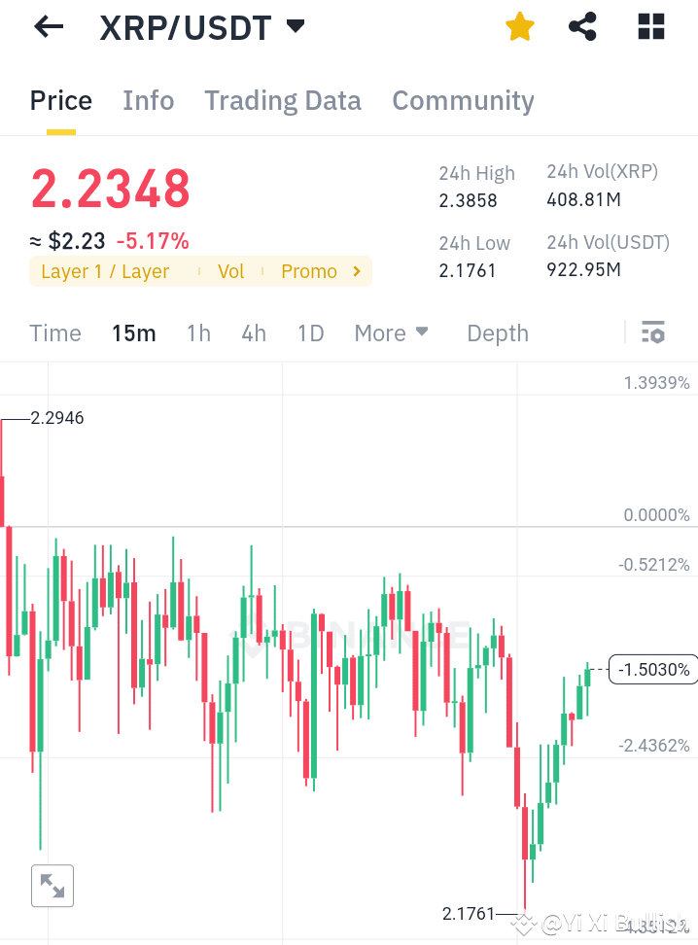Open the apps grid icon
The width and height of the screenshot is (698, 945).
(649, 26)
